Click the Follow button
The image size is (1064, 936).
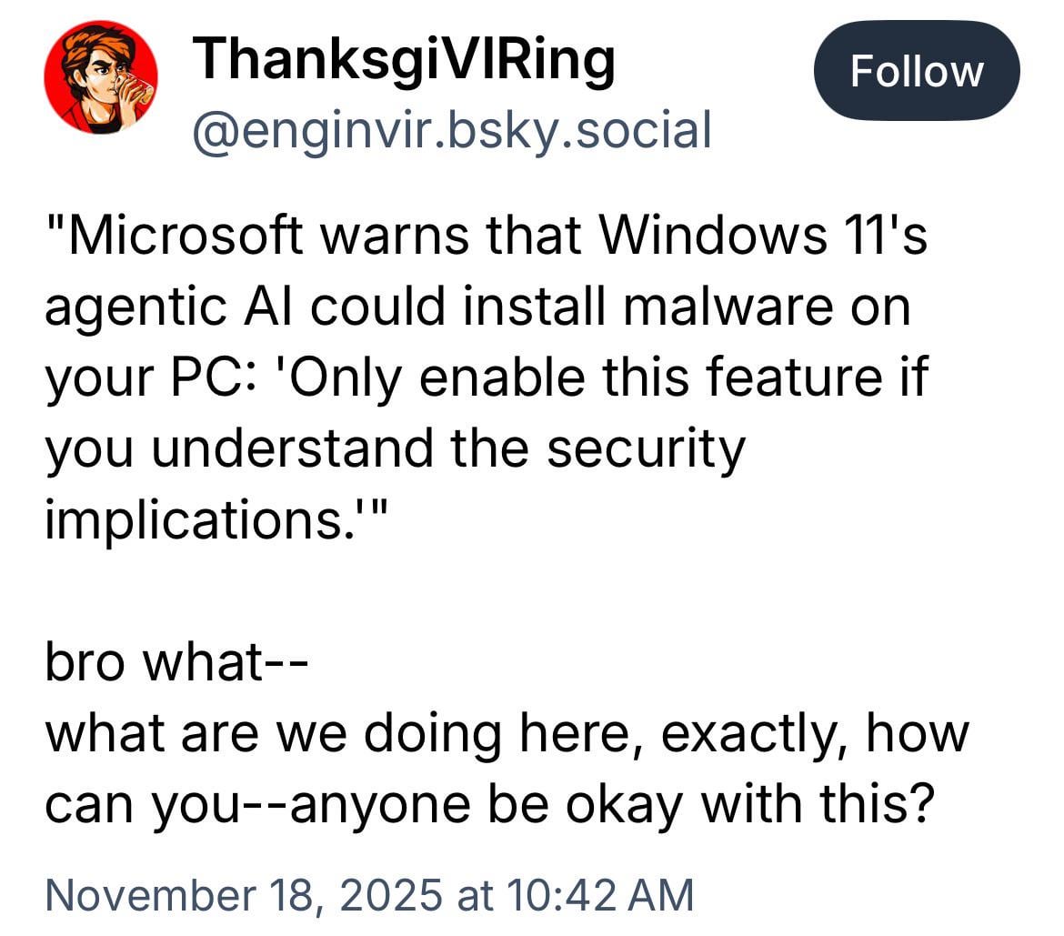[x=916, y=72]
